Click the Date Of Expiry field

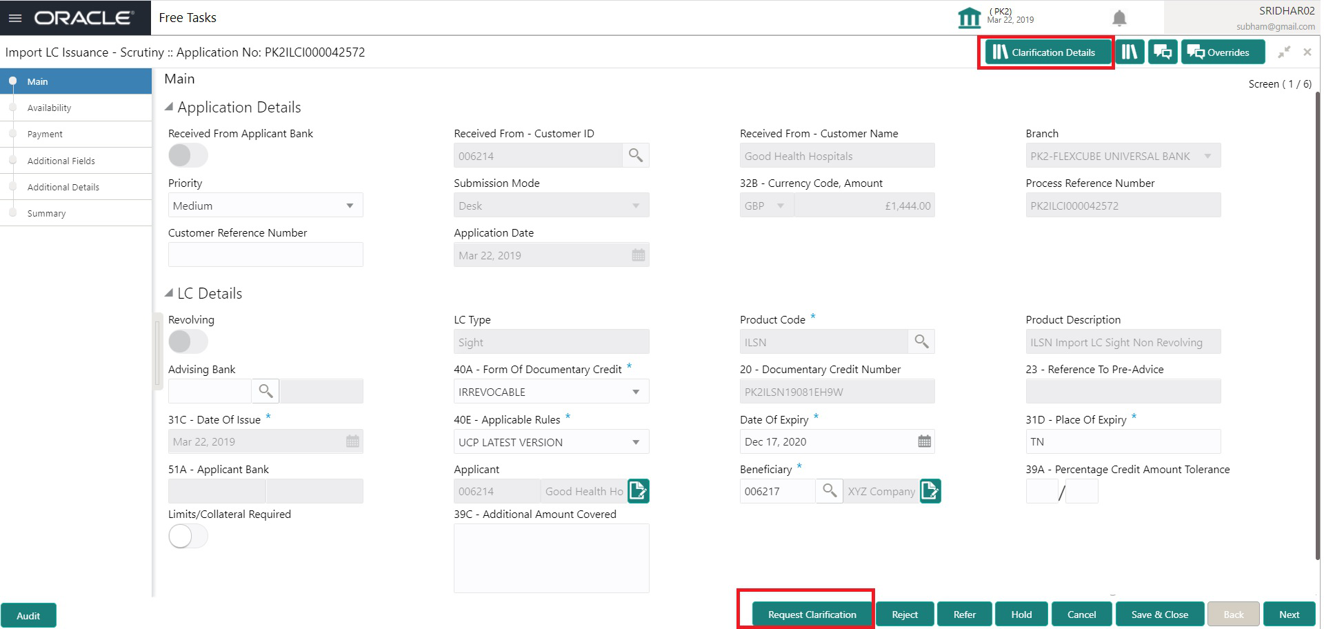[837, 441]
